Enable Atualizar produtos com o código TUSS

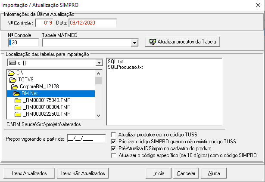(x=114, y=135)
